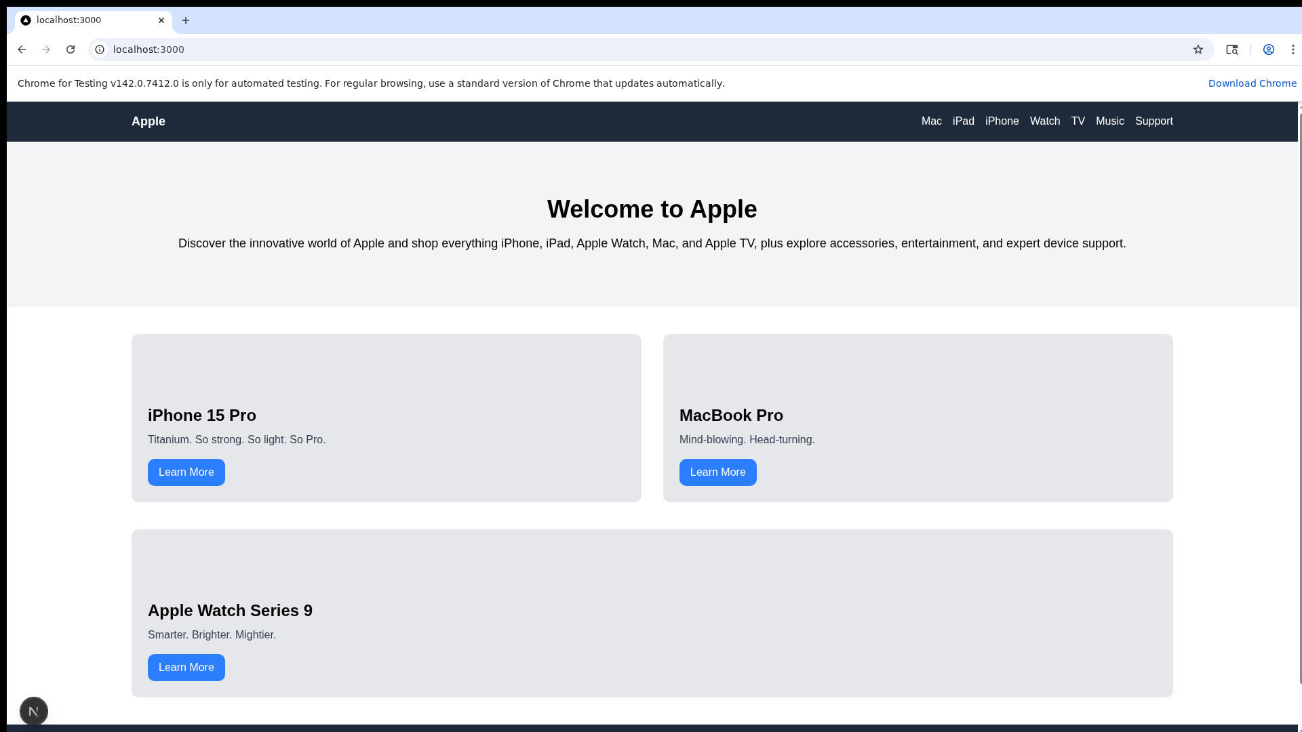Screen dimensions: 1302x732
Task: Open the Next.js dev tools badge
Action: [x=34, y=711]
